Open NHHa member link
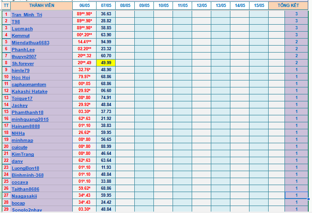The height and width of the screenshot is (213, 312). pyautogui.click(x=18, y=133)
